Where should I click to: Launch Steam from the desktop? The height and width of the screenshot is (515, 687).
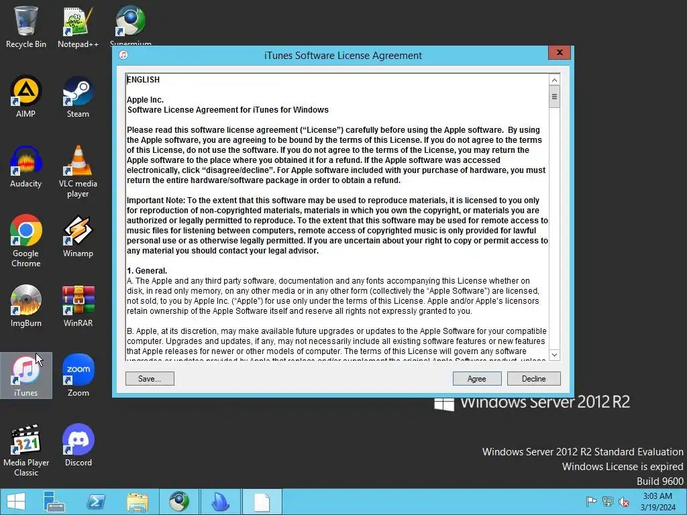click(x=78, y=97)
